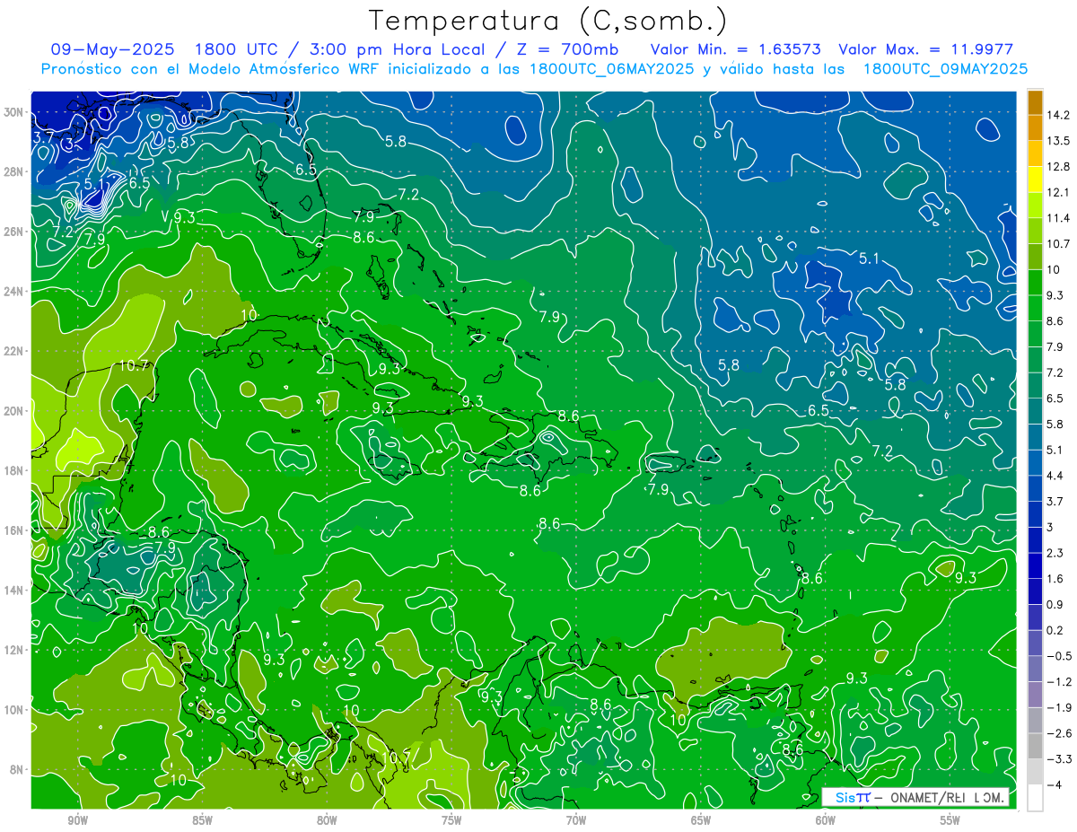
Task: Click the -2.6 value on the color legend
Action: coord(1059,733)
